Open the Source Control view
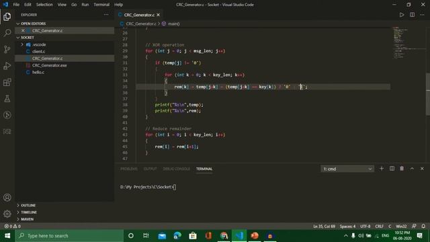430x242 pixels. [x=7, y=49]
